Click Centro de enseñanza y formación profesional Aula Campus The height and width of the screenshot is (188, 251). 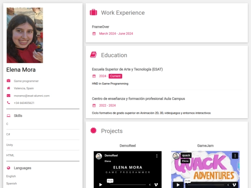[x=139, y=98]
